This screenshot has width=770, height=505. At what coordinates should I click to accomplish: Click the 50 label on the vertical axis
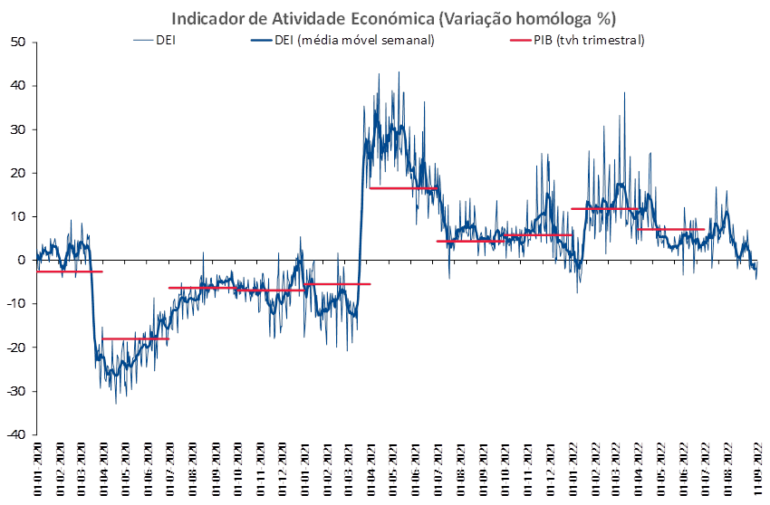tap(18, 43)
